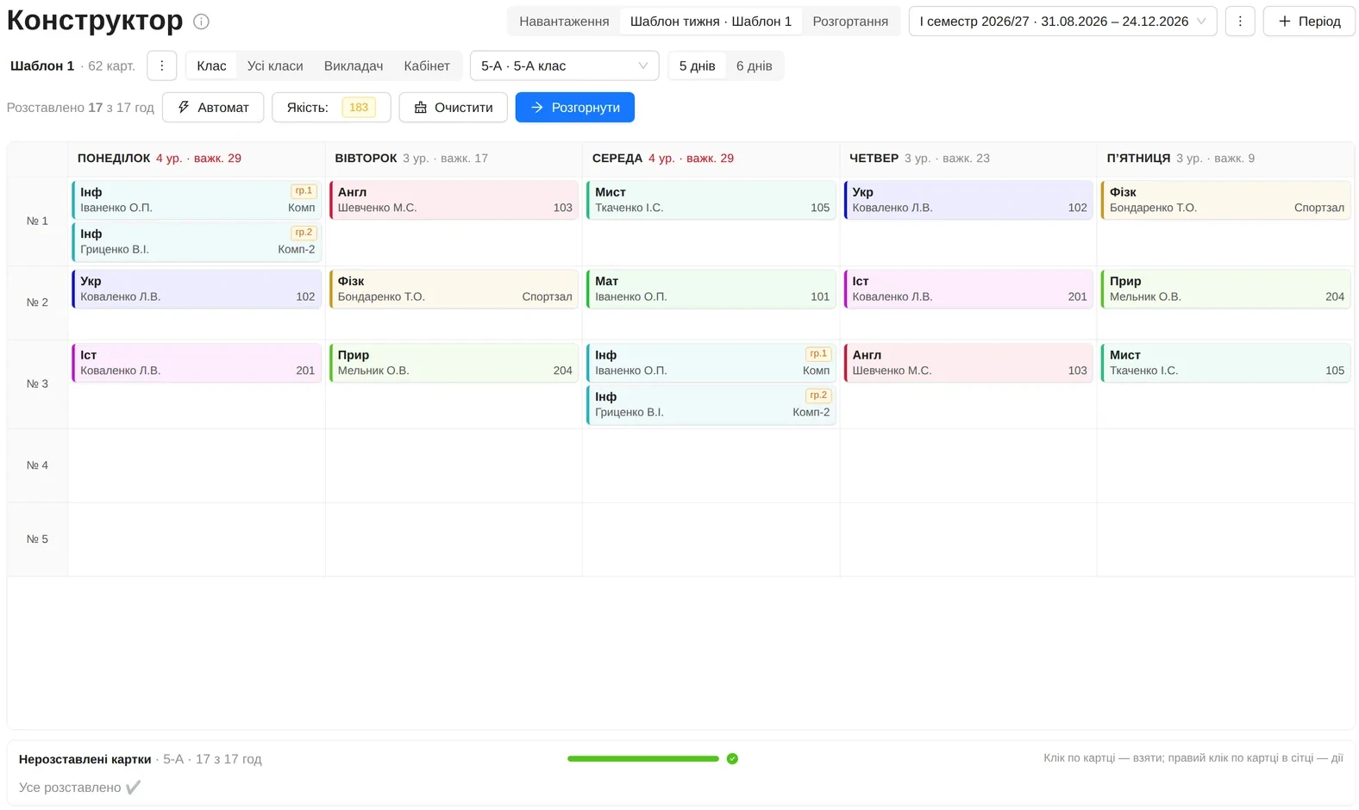Switch view to Кабінет
The width and height of the screenshot is (1359, 810).
pos(427,65)
